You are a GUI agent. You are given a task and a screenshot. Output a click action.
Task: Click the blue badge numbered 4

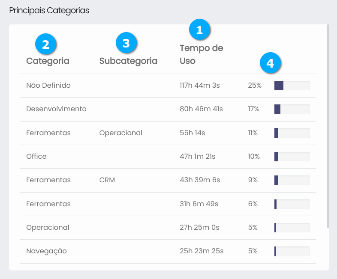point(270,63)
